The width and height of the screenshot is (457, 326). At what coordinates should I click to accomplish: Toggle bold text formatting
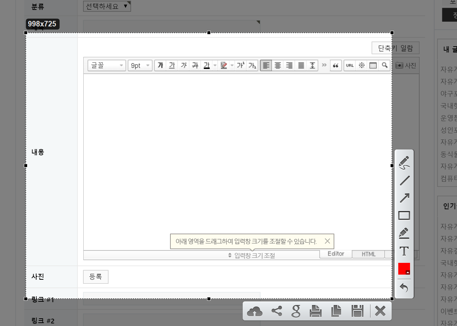(x=160, y=65)
